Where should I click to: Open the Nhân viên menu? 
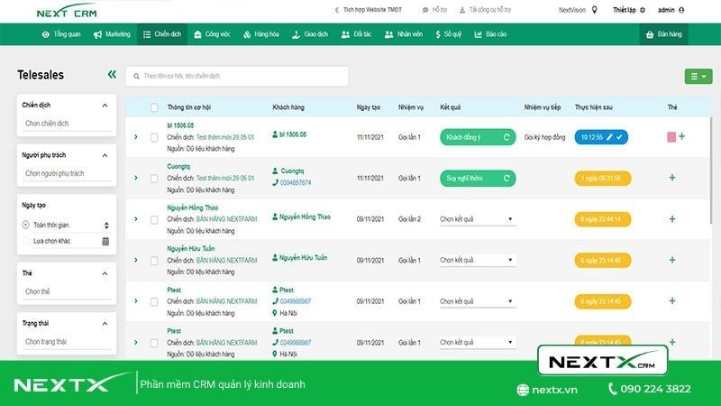tap(403, 34)
